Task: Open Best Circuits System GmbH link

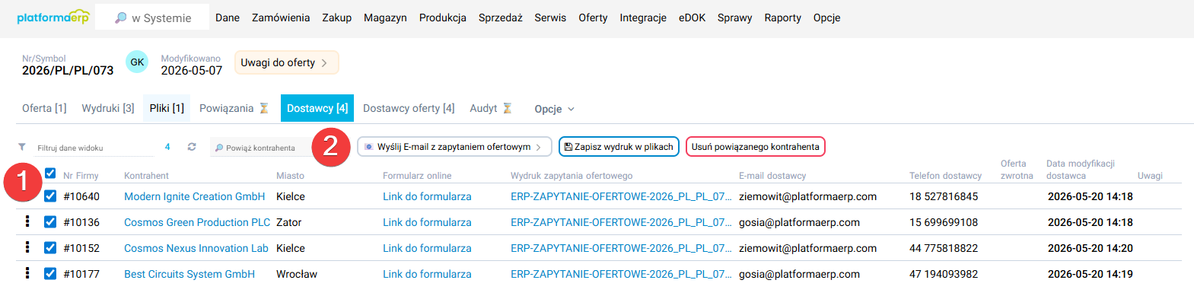Action: click(x=189, y=274)
